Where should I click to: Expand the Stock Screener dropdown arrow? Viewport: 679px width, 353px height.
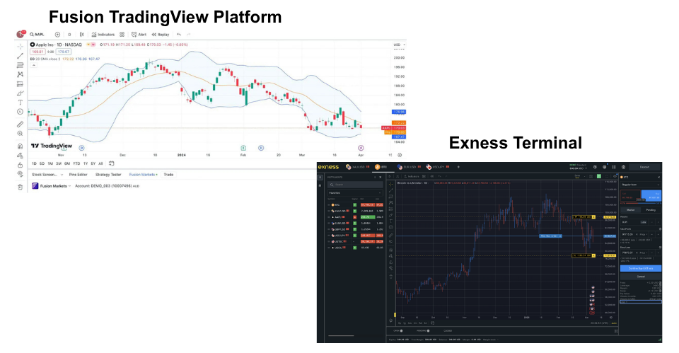pos(62,175)
